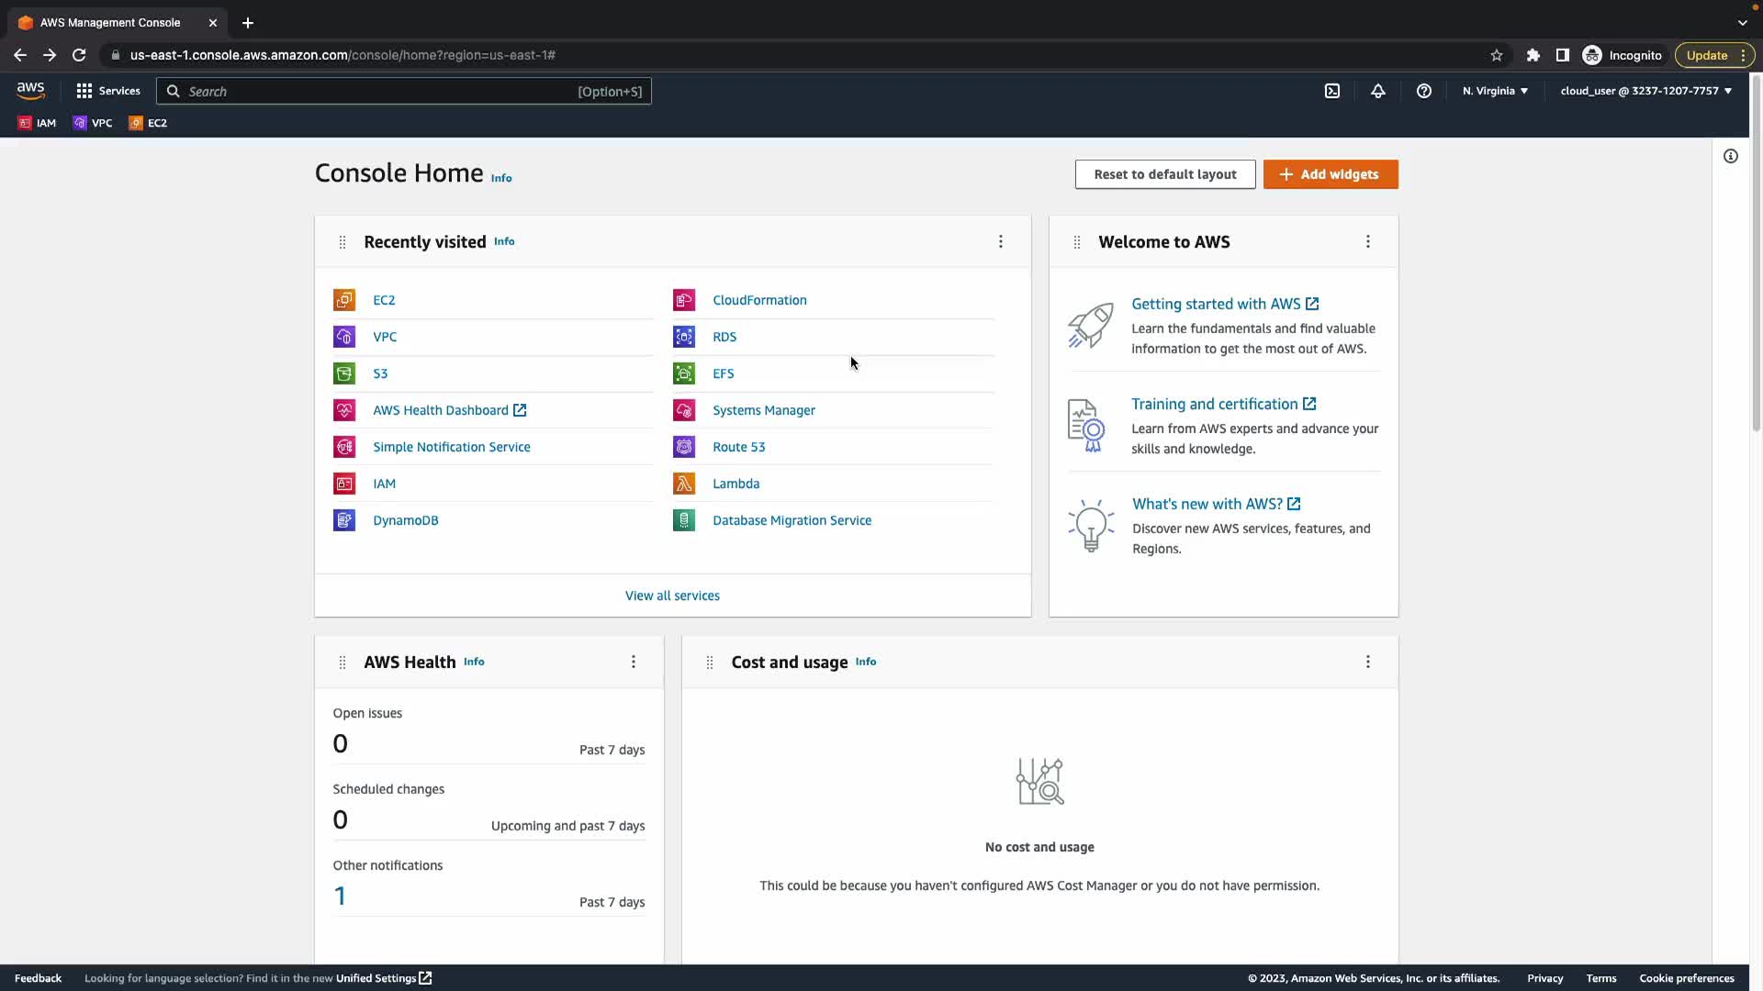This screenshot has height=991, width=1763.
Task: Expand the cloud_user account dropdown
Action: click(1645, 91)
